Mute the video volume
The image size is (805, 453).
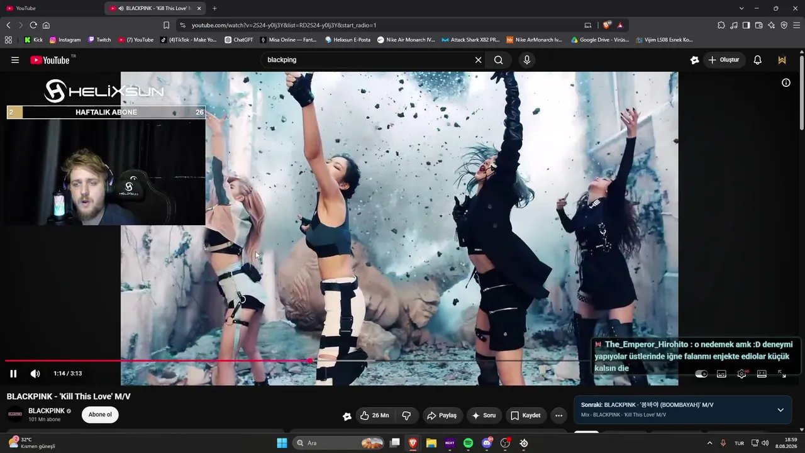pos(35,374)
